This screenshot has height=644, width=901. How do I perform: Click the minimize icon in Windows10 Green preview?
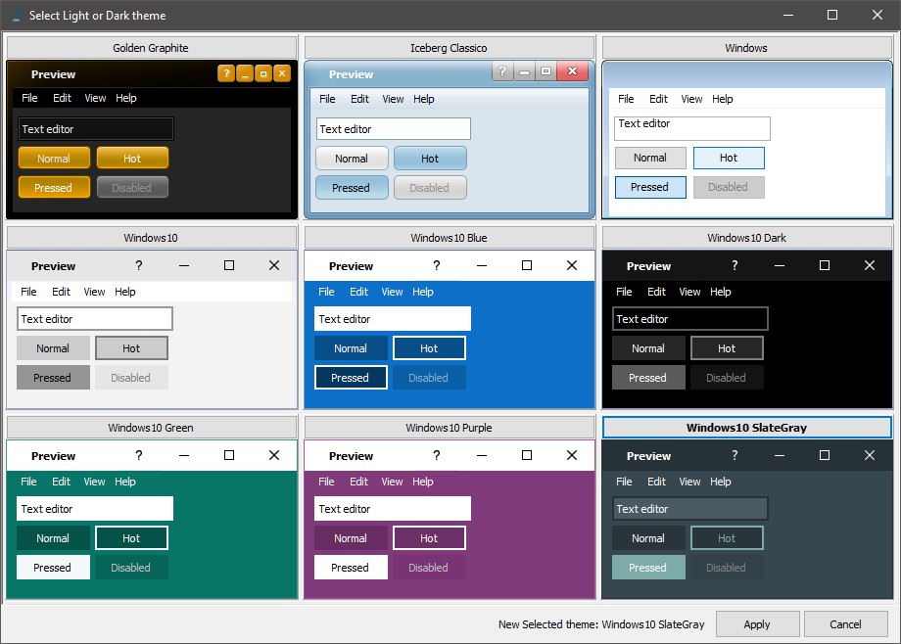click(x=184, y=455)
